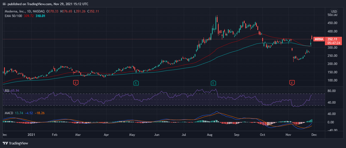The height and width of the screenshot is (148, 346).
Task: Click the 300.00 price axis label
Action: (x=332, y=48)
